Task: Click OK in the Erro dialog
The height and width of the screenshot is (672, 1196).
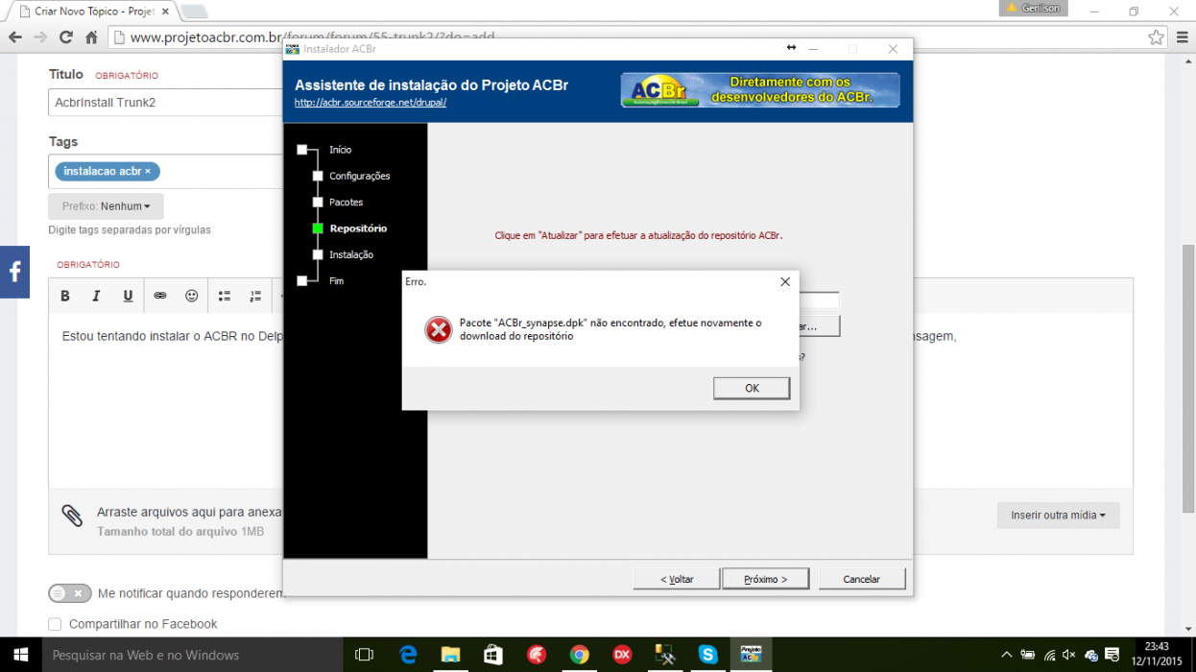Action: tap(752, 388)
